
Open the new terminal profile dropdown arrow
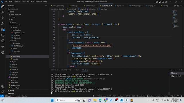pos(172,70)
